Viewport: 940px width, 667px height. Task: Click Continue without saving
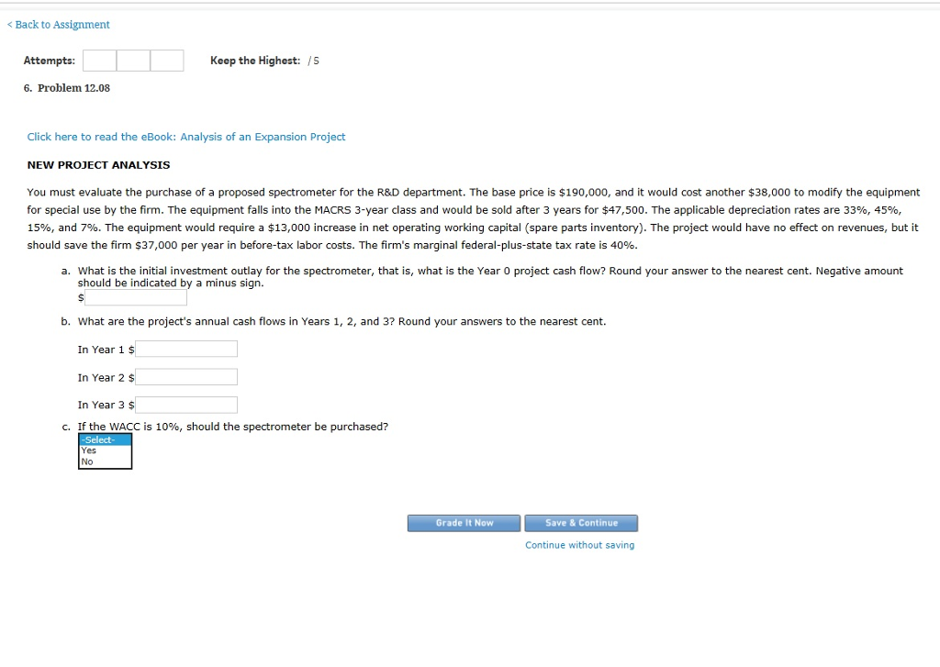(580, 544)
